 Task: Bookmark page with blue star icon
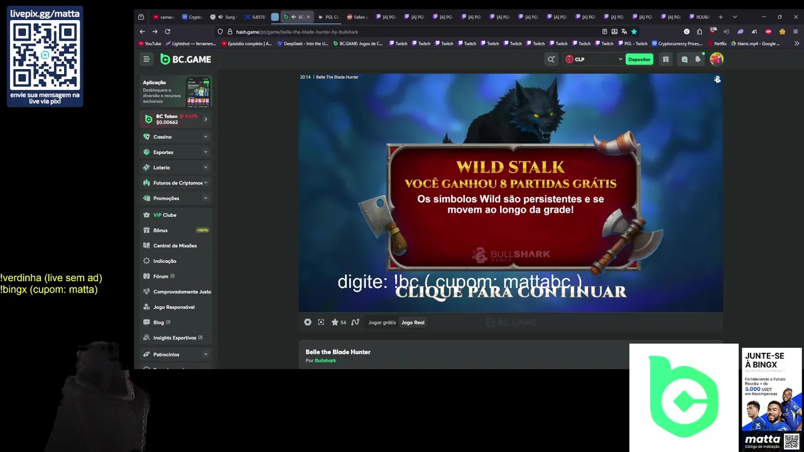(x=634, y=31)
